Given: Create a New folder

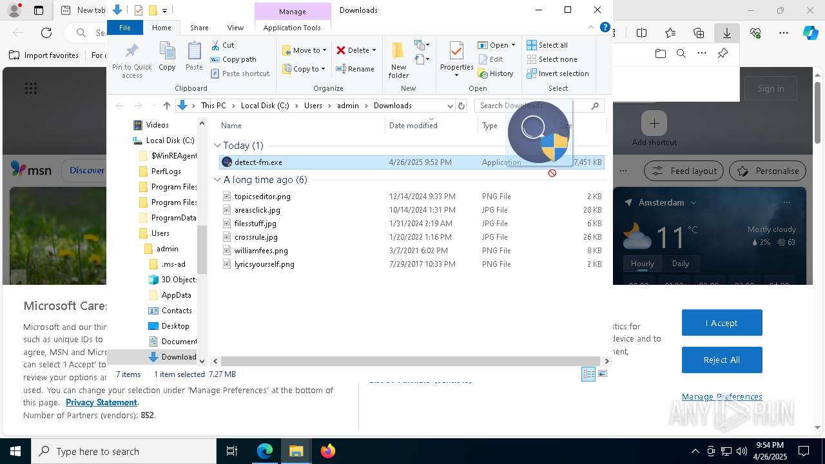Looking at the screenshot, I should pos(398,60).
